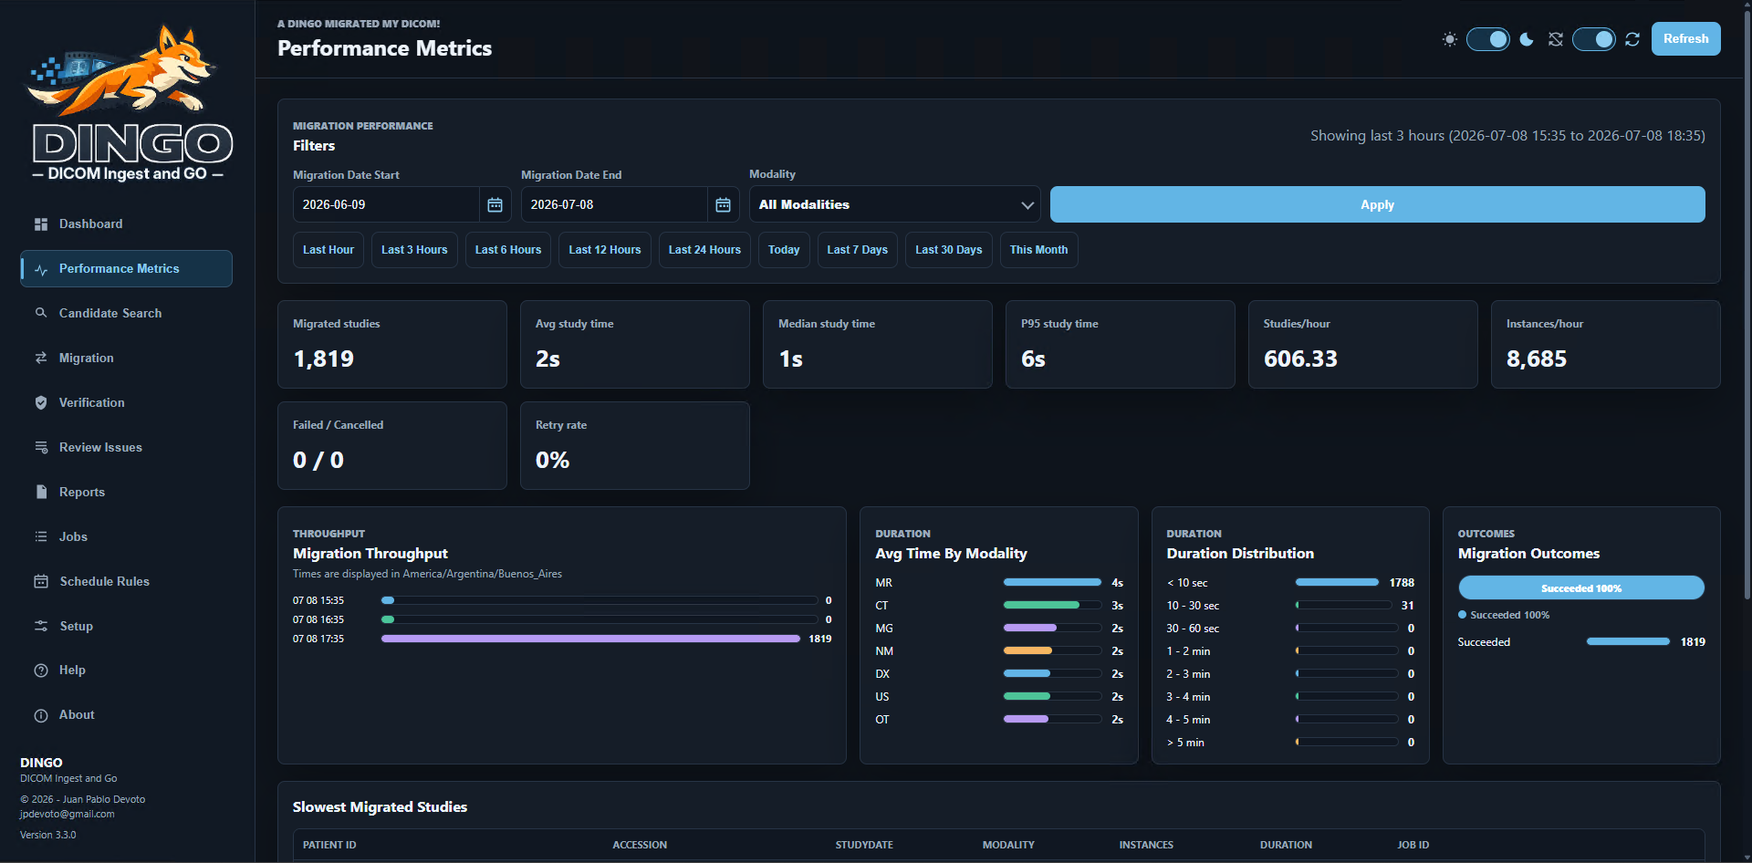Click the Retry rate 0% value
Image resolution: width=1752 pixels, height=863 pixels.
point(552,461)
